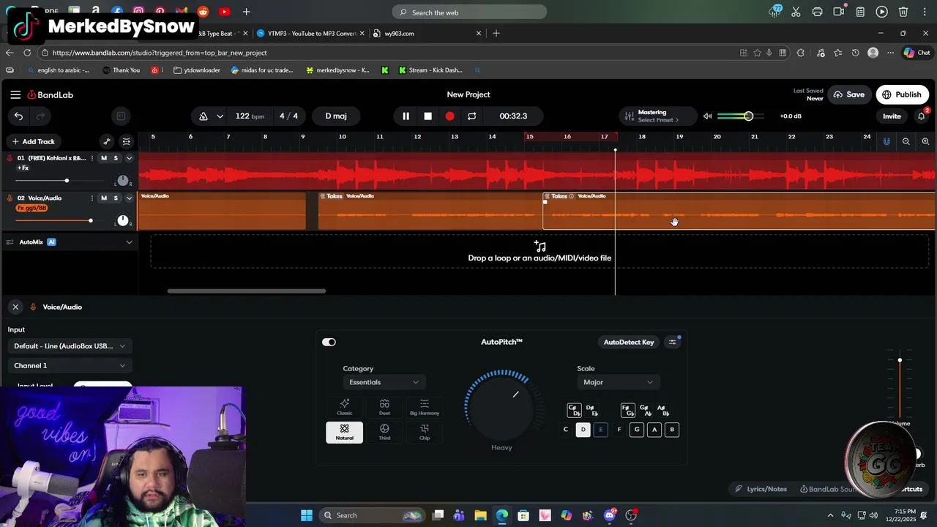
Task: Undo the last action in BandLab
Action: click(18, 116)
